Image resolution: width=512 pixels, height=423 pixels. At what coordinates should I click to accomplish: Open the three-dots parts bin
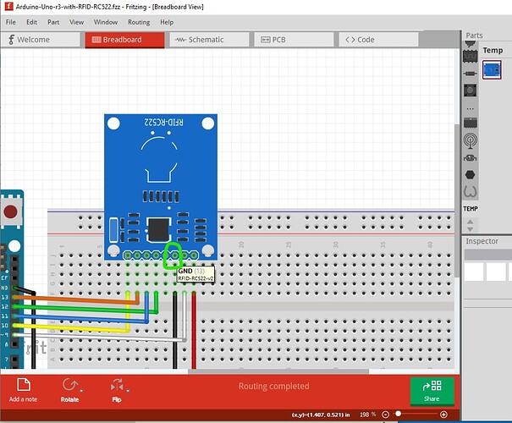(471, 108)
